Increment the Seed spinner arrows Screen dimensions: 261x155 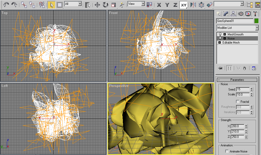252,89
